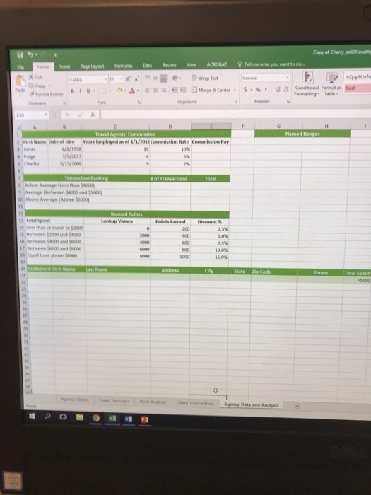371x495 pixels.
Task: Open the Number dialog launcher
Action: tap(288, 101)
